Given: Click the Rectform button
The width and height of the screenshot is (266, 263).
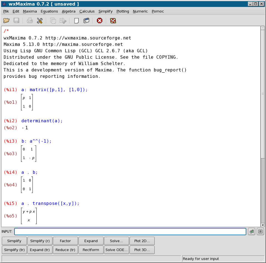Looking at the screenshot, I should click(91, 250).
